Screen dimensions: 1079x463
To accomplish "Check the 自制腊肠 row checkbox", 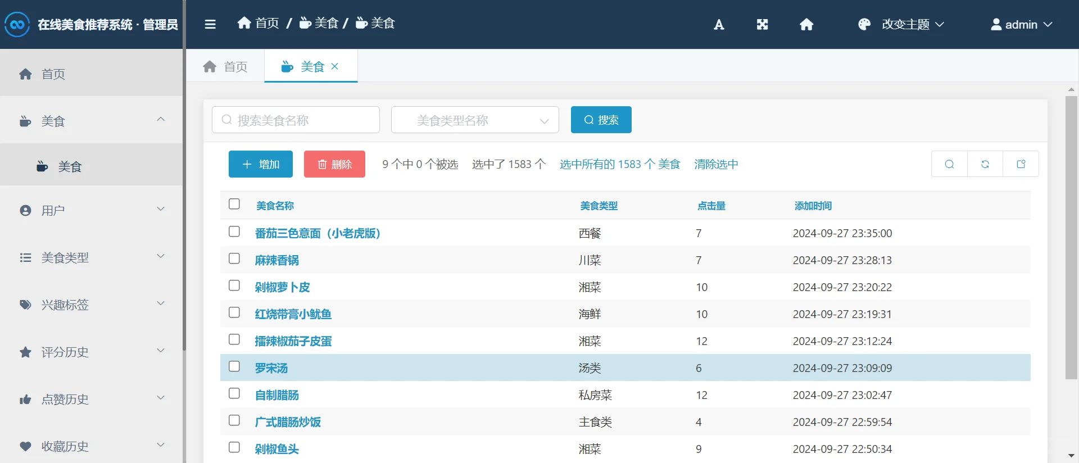I will coord(234,393).
